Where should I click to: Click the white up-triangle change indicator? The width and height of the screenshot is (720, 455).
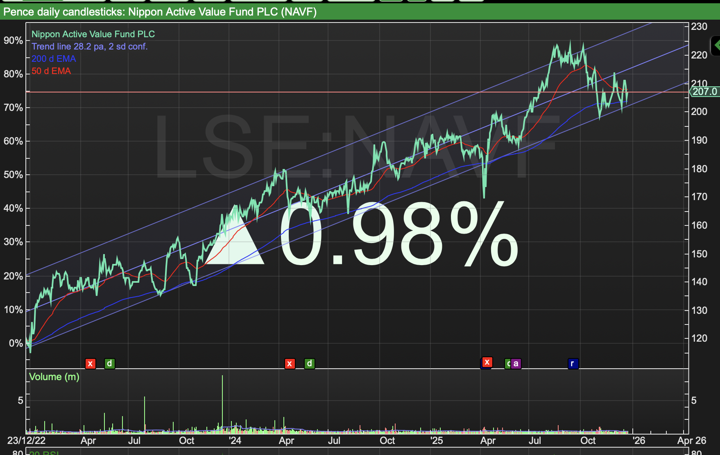point(235,234)
